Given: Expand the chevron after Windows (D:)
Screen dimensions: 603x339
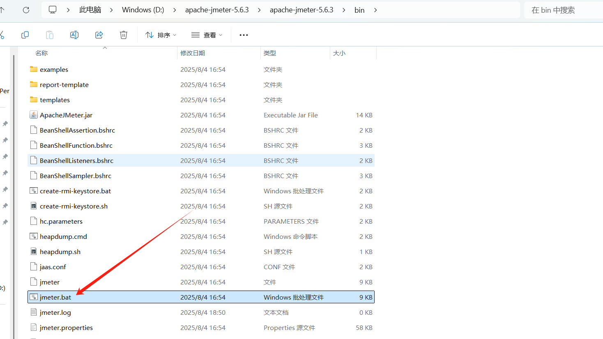Looking at the screenshot, I should [175, 10].
